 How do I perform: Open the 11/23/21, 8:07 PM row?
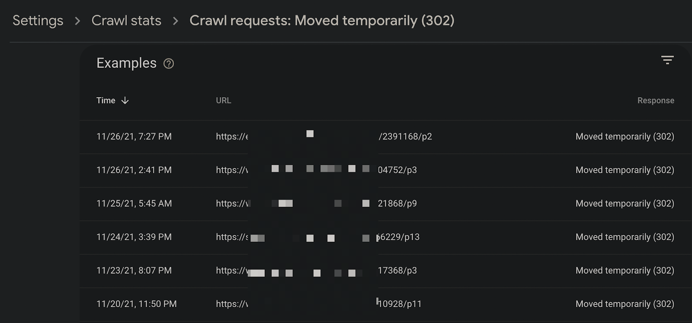[385, 271]
